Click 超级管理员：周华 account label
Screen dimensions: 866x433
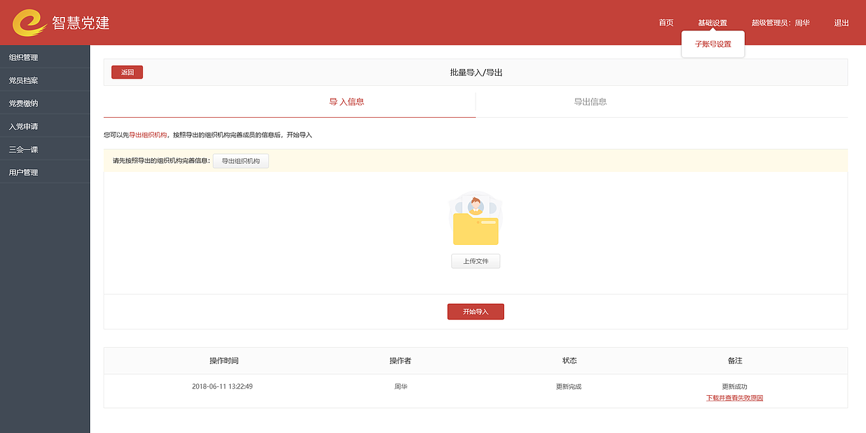pos(779,22)
